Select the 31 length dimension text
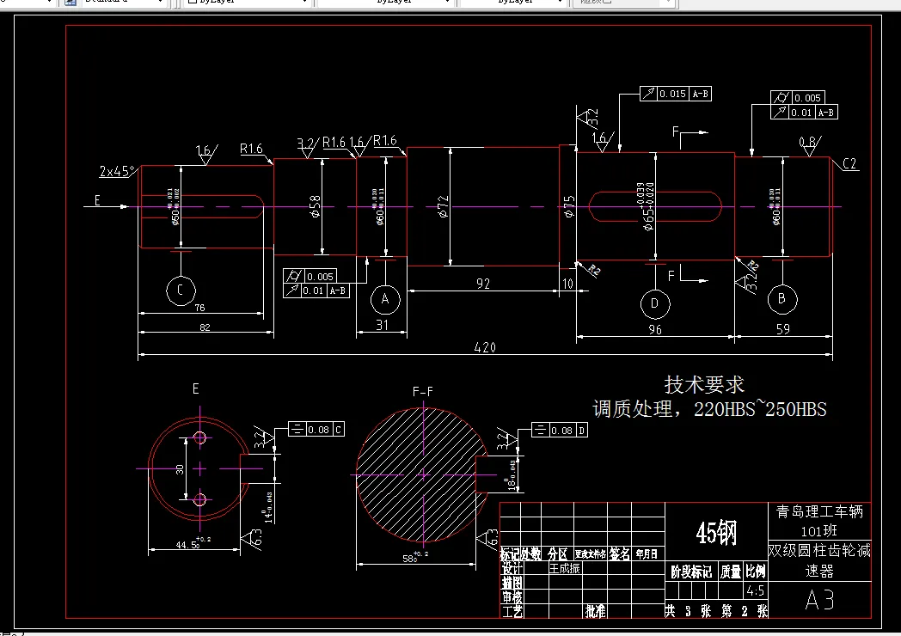This screenshot has height=636, width=901. coord(382,325)
